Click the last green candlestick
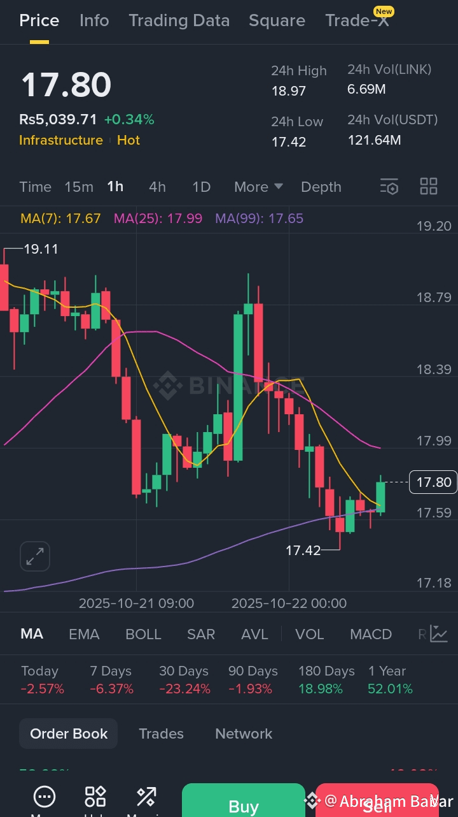The image size is (458, 817). click(x=380, y=496)
